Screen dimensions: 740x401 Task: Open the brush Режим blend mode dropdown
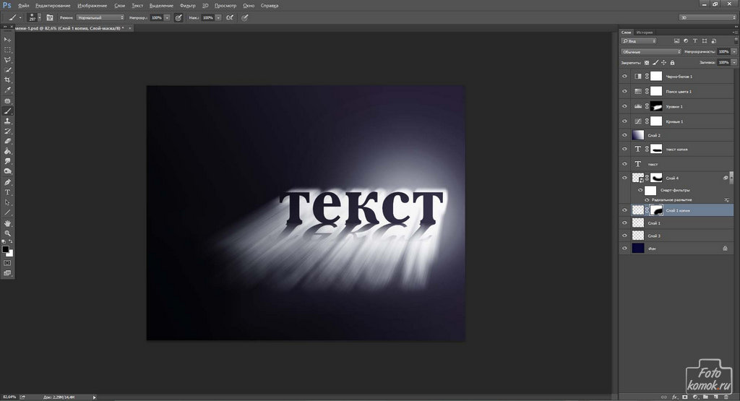click(x=100, y=17)
